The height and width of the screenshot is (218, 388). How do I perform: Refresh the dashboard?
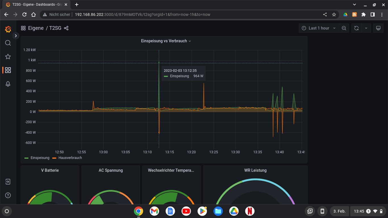tap(356, 28)
